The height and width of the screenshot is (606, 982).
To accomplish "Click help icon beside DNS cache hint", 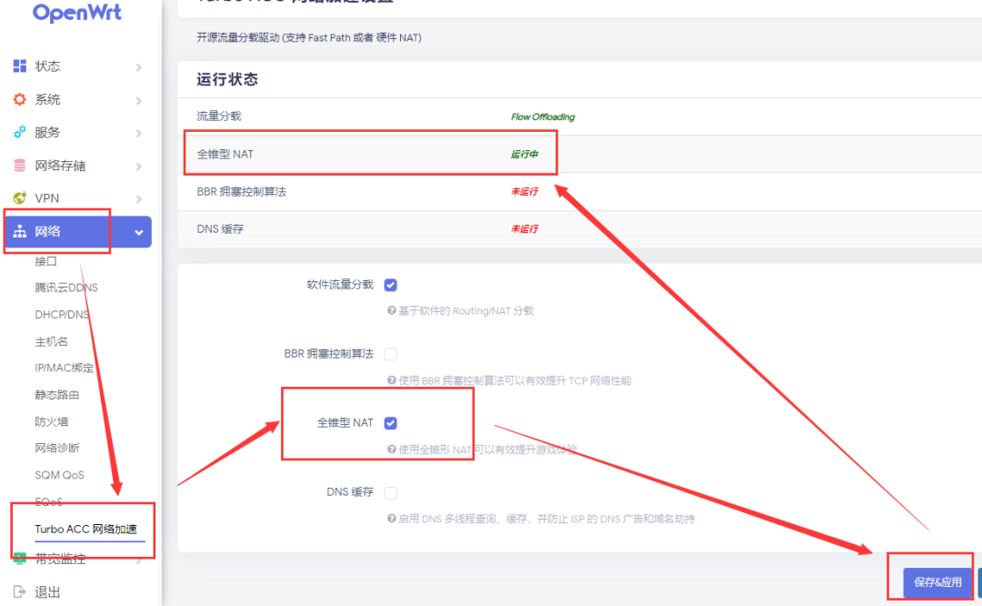I will point(391,519).
